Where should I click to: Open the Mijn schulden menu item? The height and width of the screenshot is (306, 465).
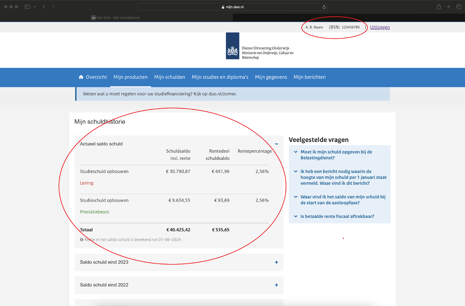[x=169, y=77]
